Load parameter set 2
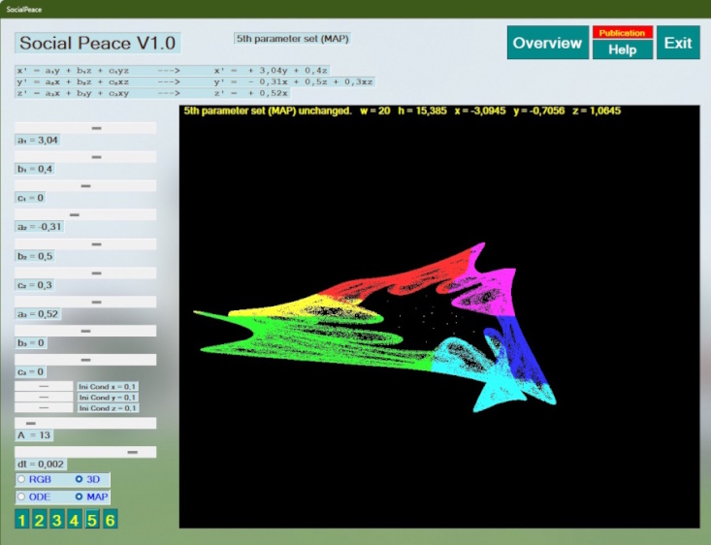This screenshot has width=711, height=545. point(39,521)
